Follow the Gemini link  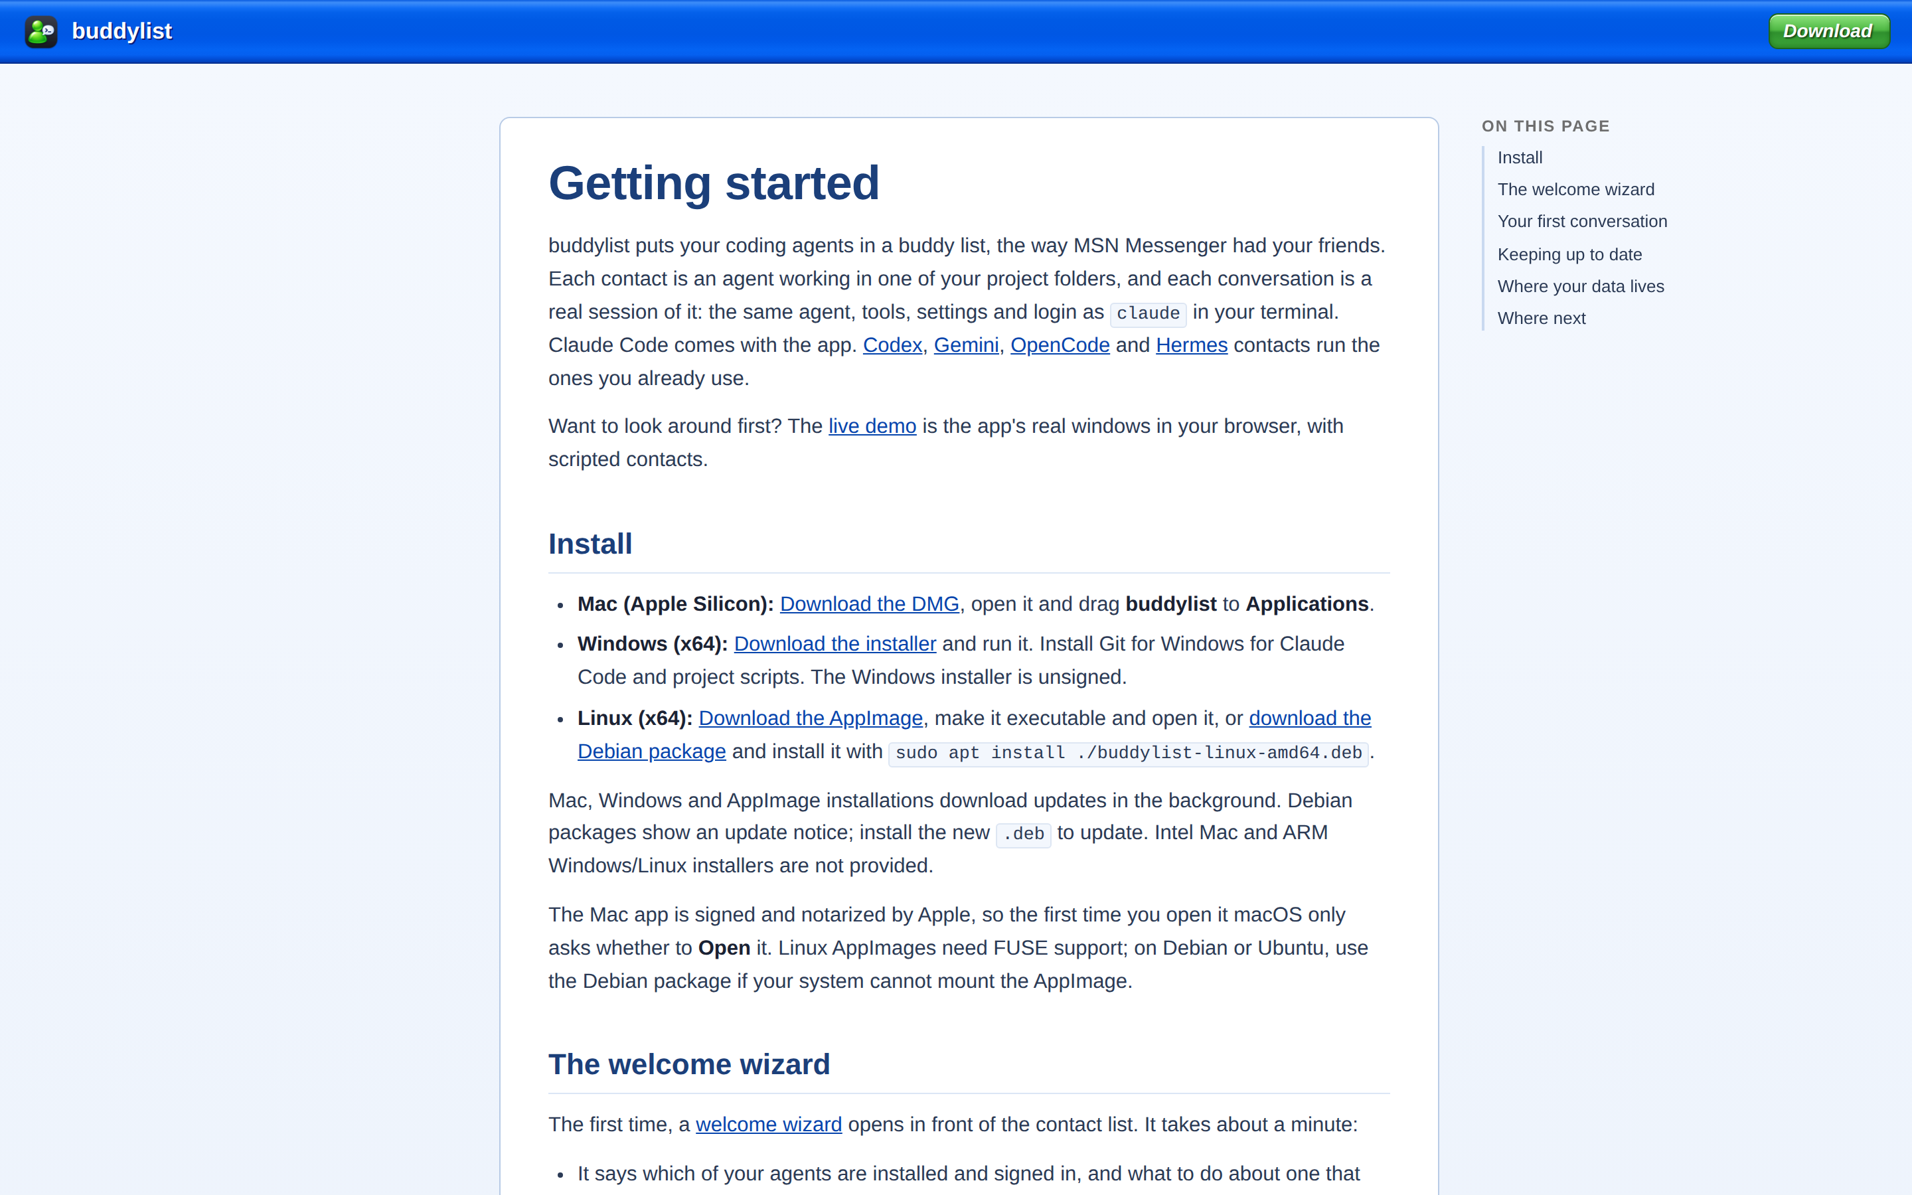965,345
